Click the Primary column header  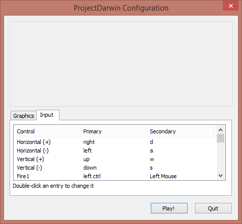click(113, 131)
